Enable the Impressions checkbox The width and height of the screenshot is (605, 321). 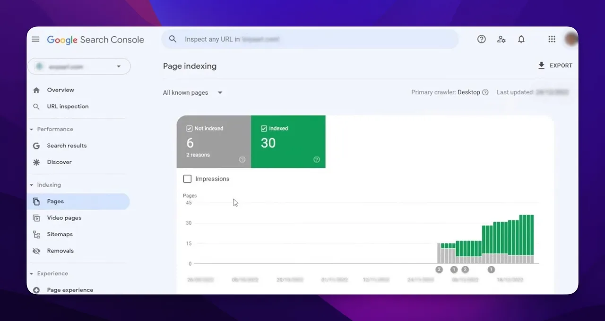click(187, 179)
